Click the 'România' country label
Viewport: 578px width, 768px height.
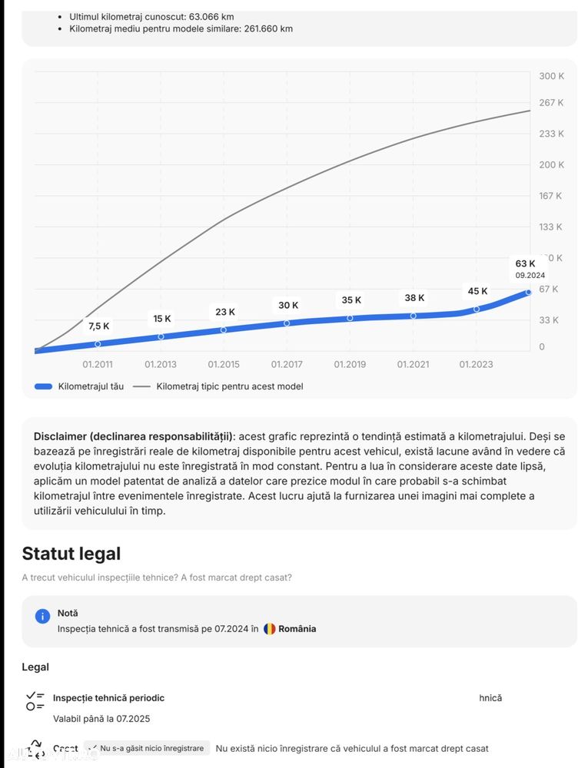(297, 629)
